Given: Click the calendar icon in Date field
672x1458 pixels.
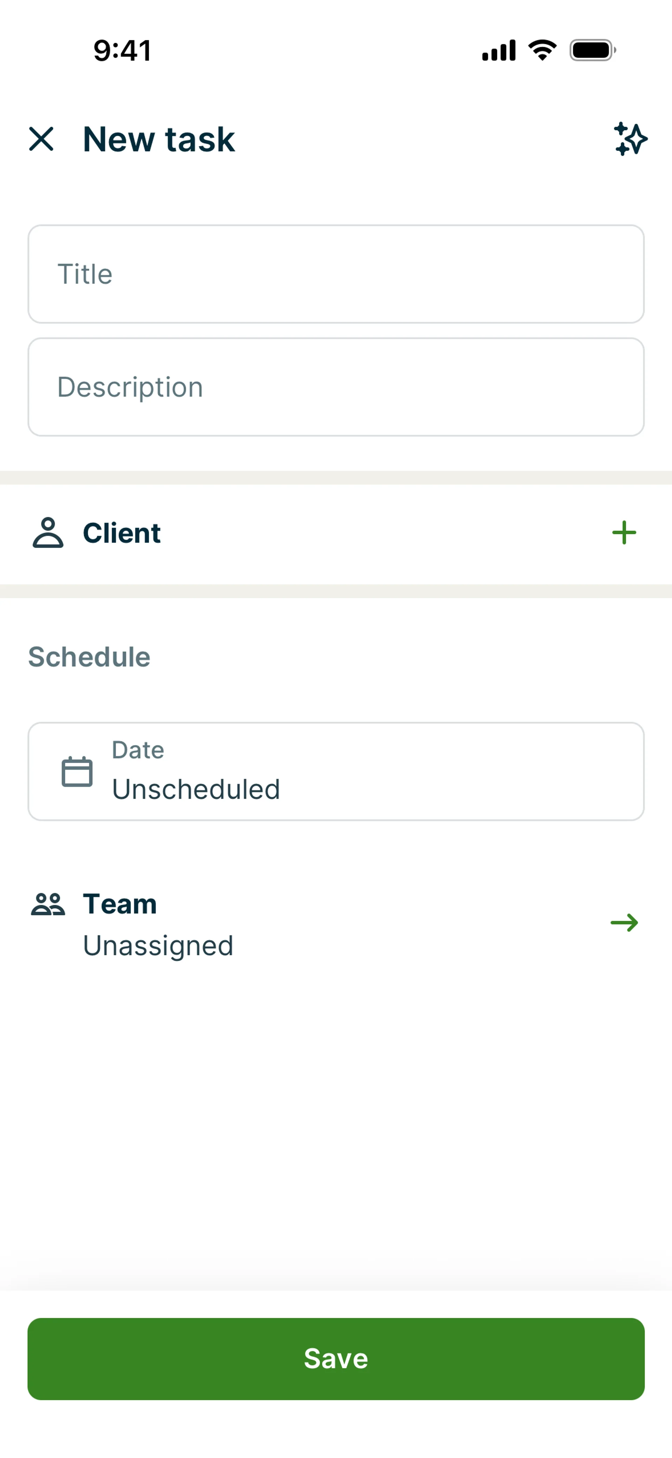Looking at the screenshot, I should point(77,771).
